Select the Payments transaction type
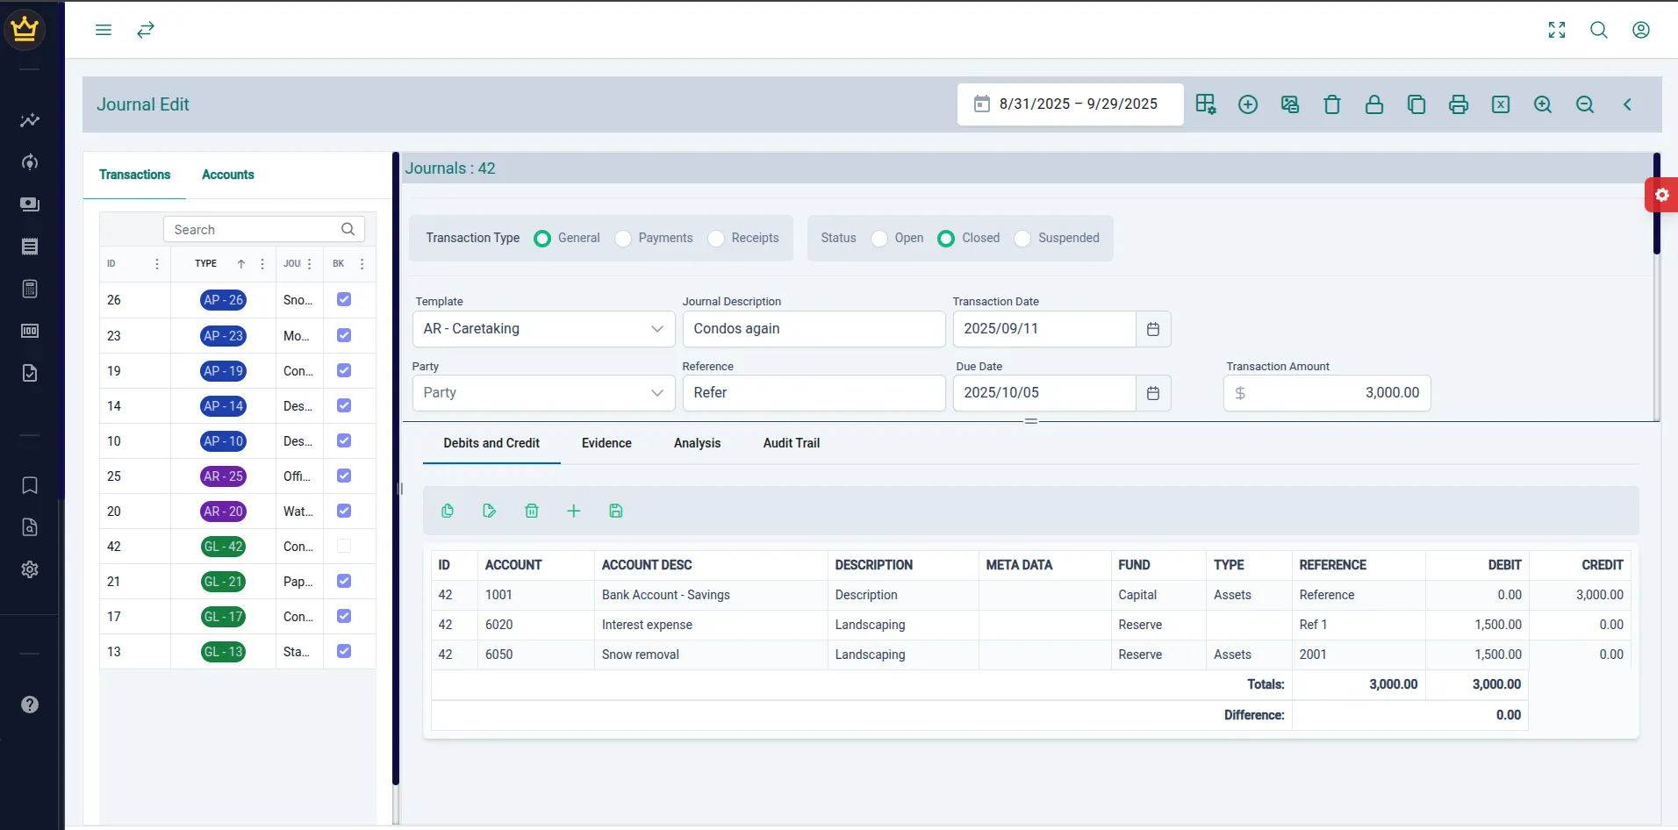Image resolution: width=1678 pixels, height=830 pixels. 623,239
